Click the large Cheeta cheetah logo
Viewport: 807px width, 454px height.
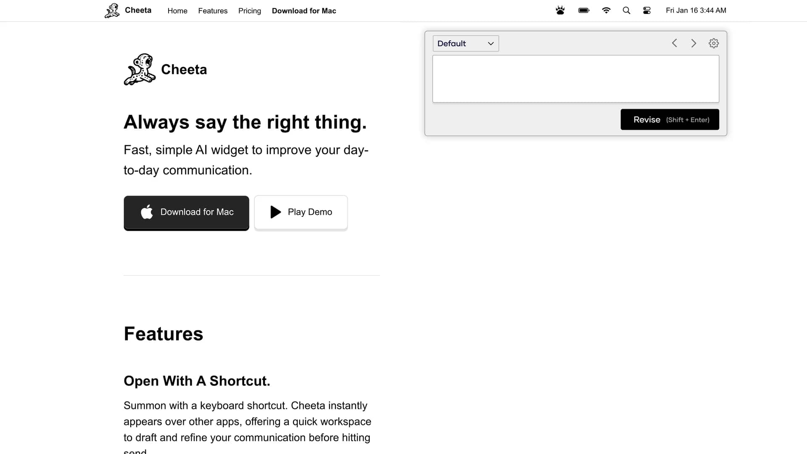(140, 69)
